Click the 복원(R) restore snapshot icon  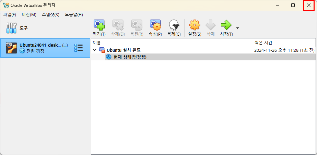tap(137, 25)
